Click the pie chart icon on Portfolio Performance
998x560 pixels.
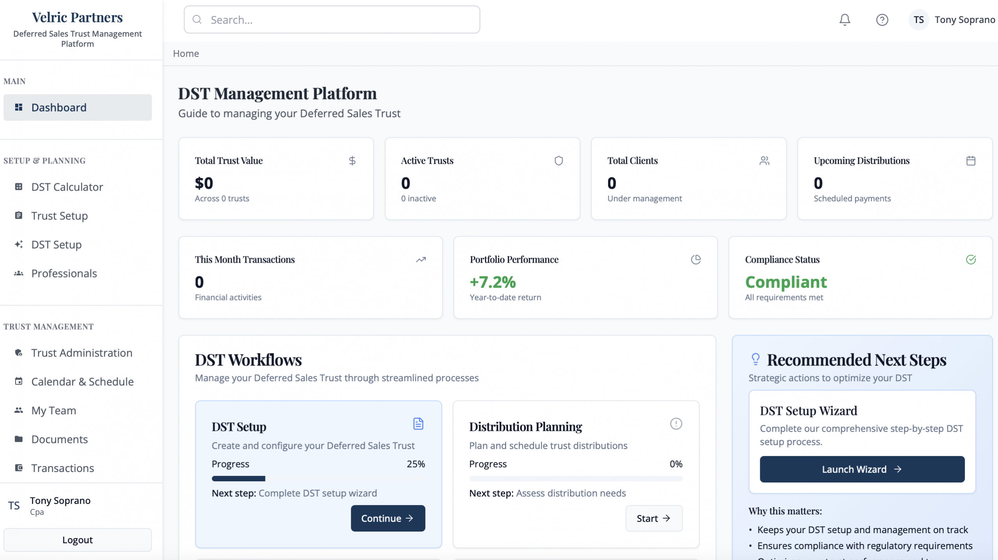[695, 260]
